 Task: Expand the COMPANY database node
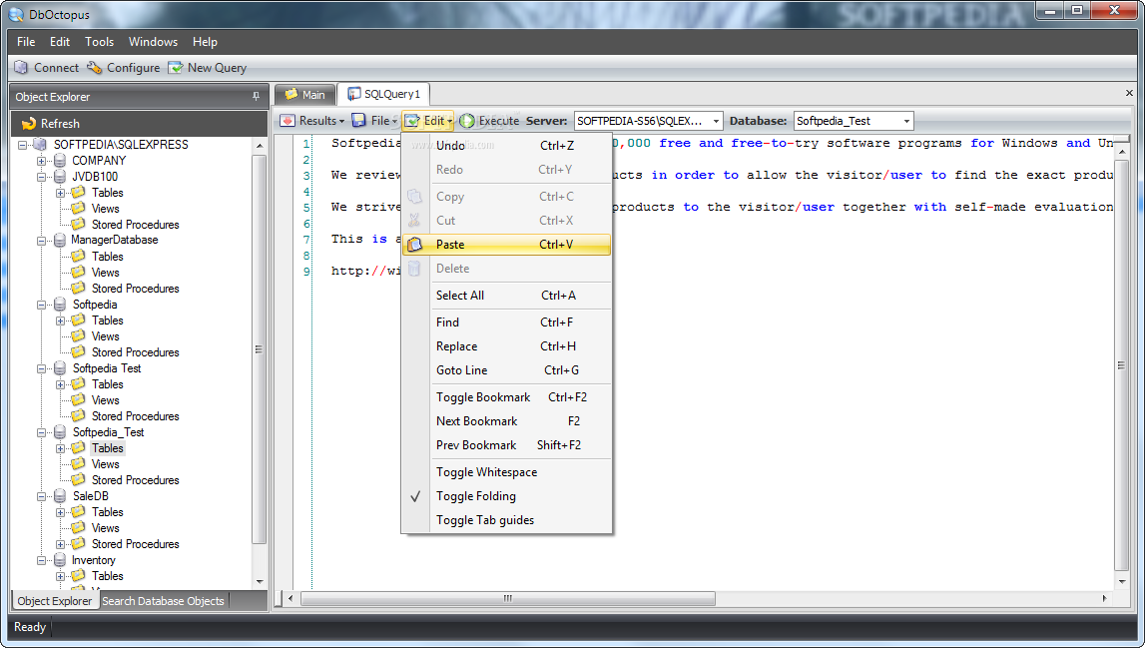(x=42, y=161)
